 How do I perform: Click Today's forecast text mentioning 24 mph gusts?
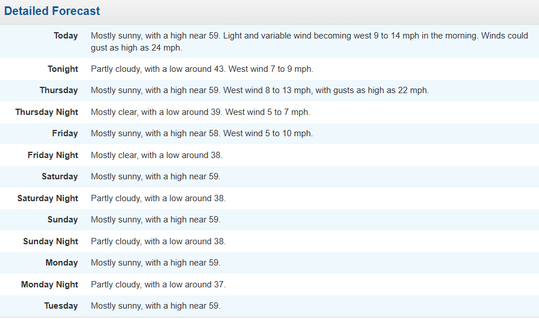click(x=309, y=41)
